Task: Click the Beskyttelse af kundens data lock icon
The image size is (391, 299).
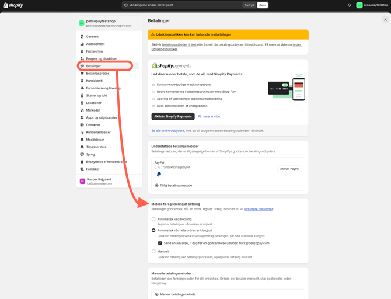Action: [x=82, y=162]
